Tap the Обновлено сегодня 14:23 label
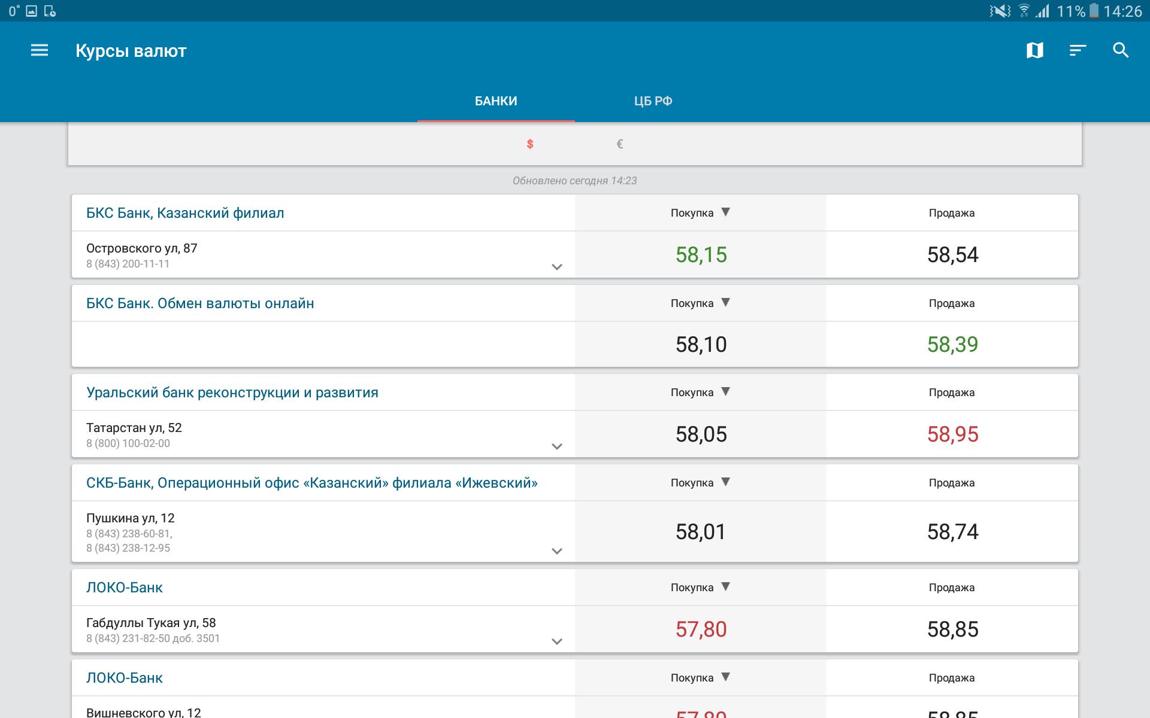Screen dimensions: 1150x718 [574, 181]
